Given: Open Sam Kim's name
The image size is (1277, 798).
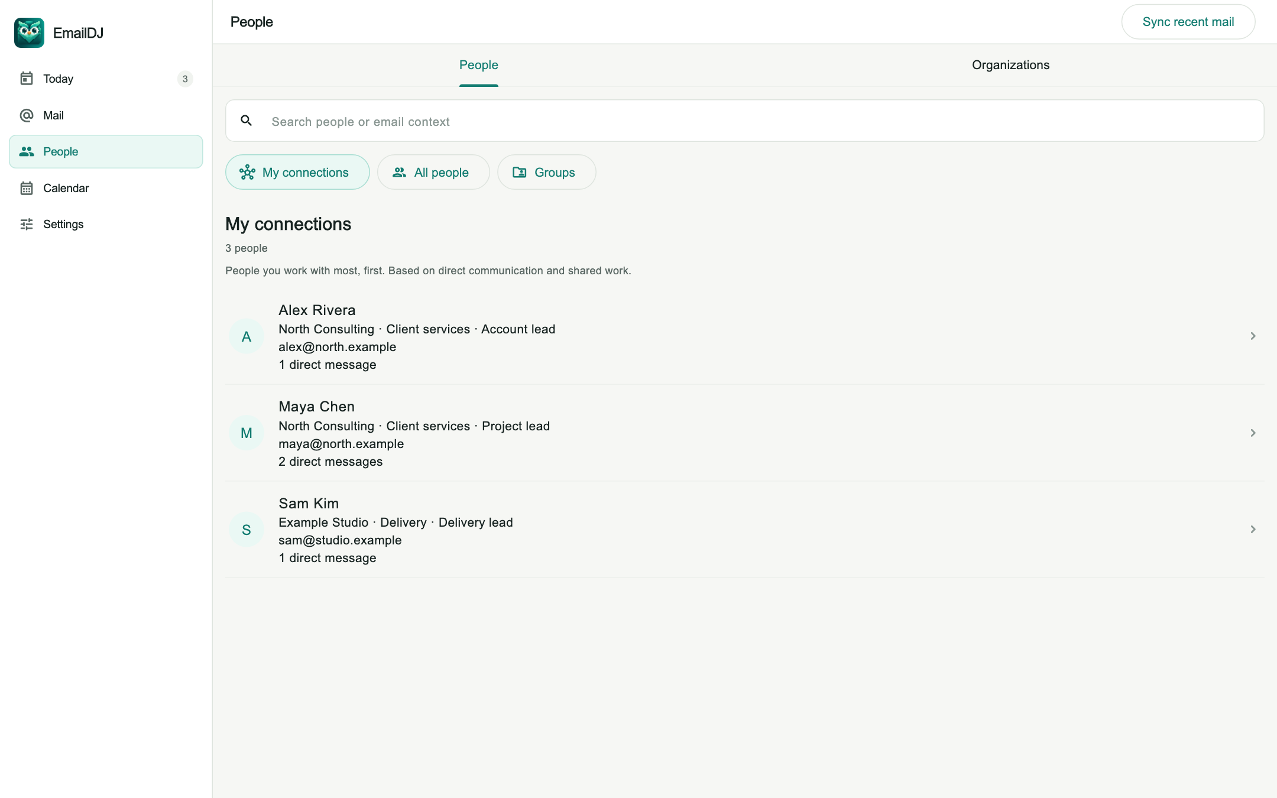Looking at the screenshot, I should pyautogui.click(x=309, y=504).
